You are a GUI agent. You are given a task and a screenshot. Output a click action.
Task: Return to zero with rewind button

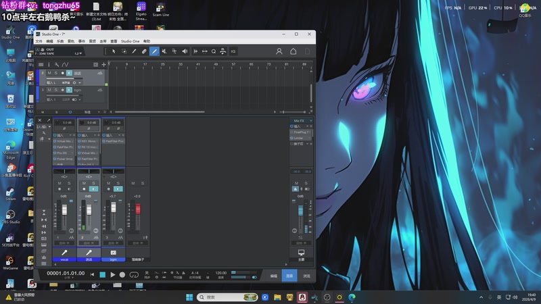click(92, 275)
